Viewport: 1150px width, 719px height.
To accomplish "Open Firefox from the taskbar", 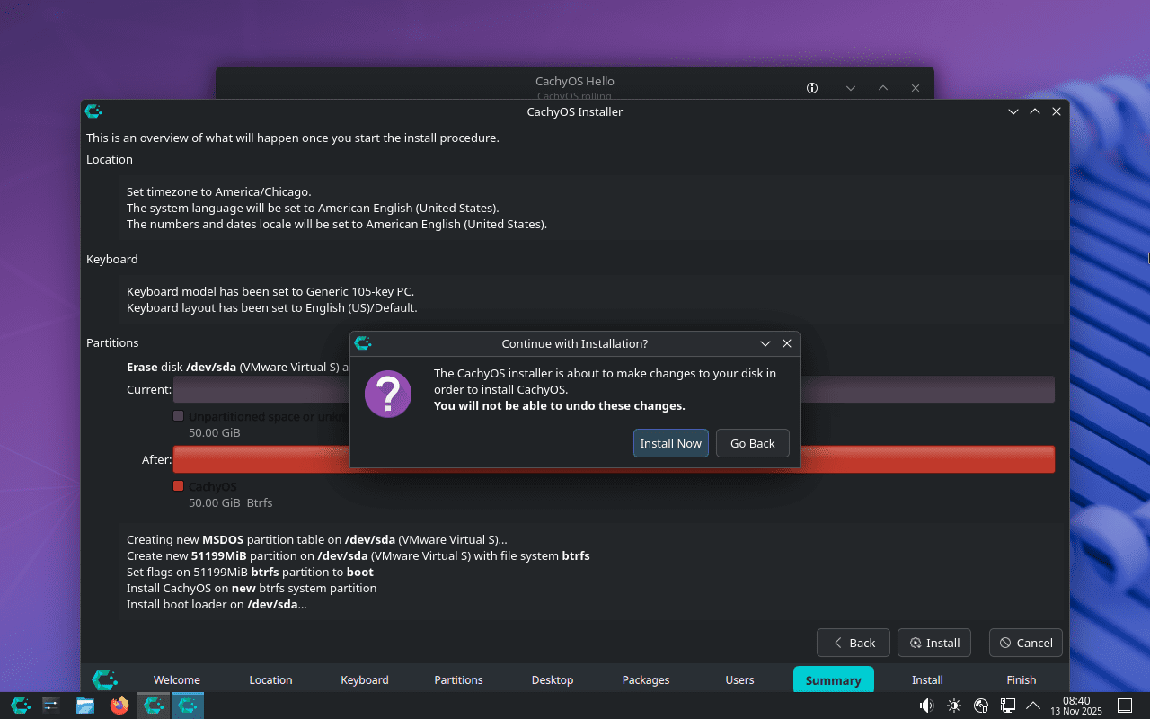I will coord(119,706).
